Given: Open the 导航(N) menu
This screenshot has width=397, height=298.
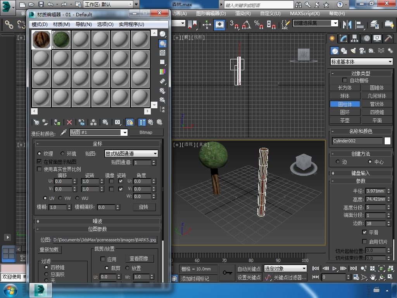Looking at the screenshot, I should tap(84, 24).
